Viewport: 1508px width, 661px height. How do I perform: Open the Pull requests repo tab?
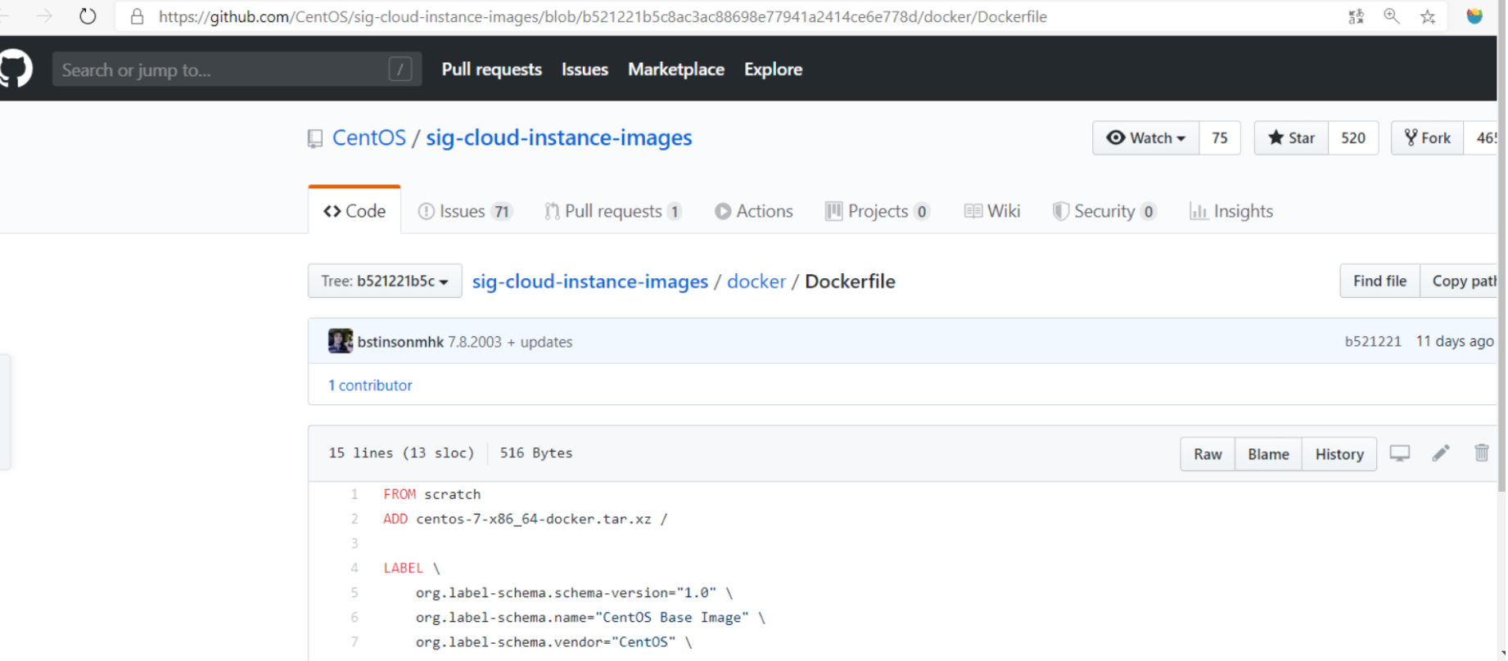coord(613,211)
